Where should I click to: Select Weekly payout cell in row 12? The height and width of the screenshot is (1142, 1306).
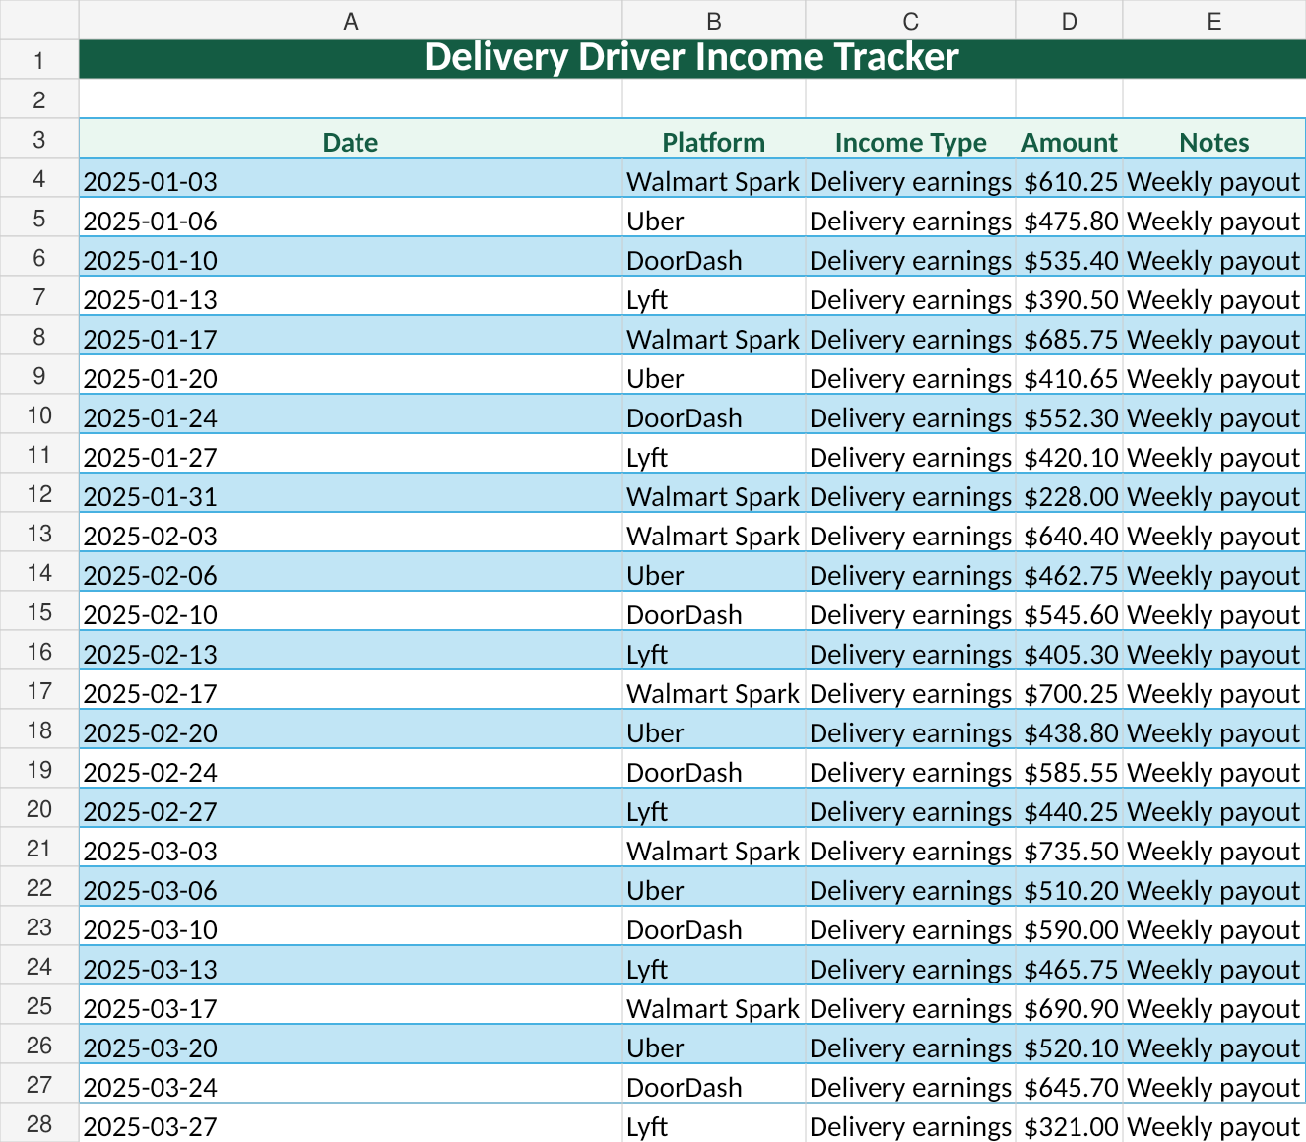(1214, 493)
